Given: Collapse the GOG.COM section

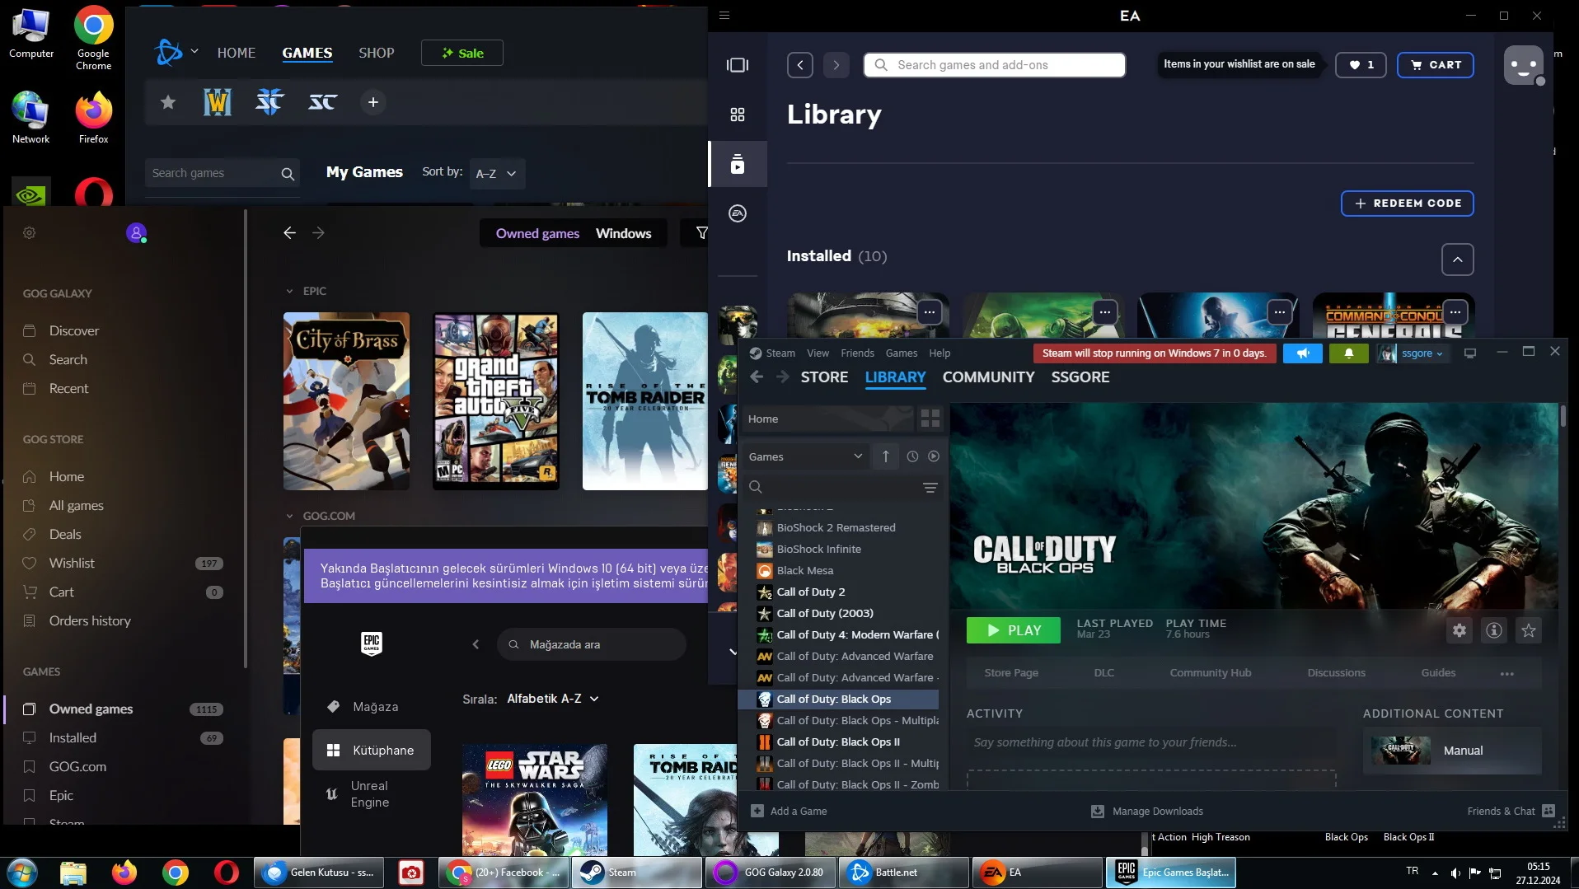Looking at the screenshot, I should point(289,517).
